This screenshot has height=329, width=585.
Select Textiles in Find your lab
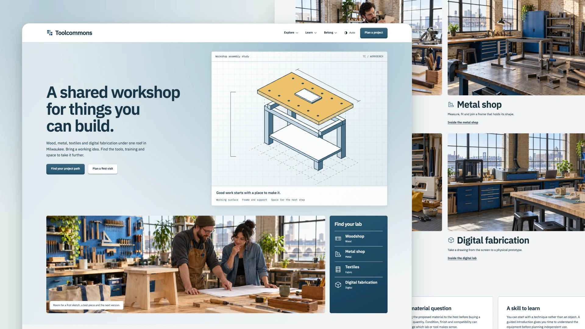(358, 269)
